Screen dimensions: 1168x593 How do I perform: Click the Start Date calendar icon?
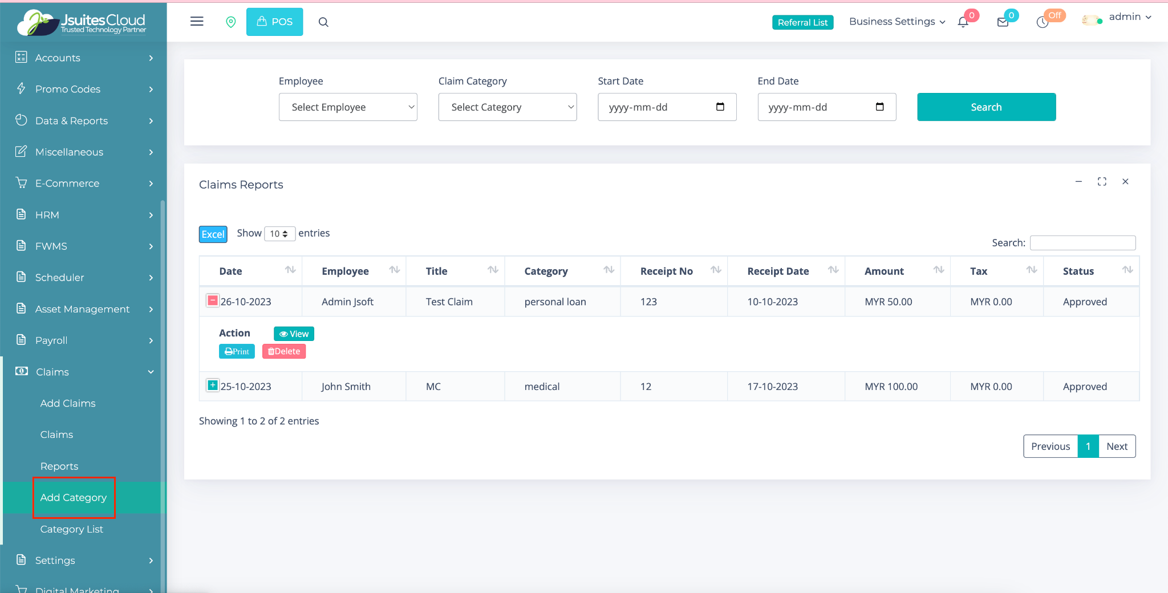[720, 107]
